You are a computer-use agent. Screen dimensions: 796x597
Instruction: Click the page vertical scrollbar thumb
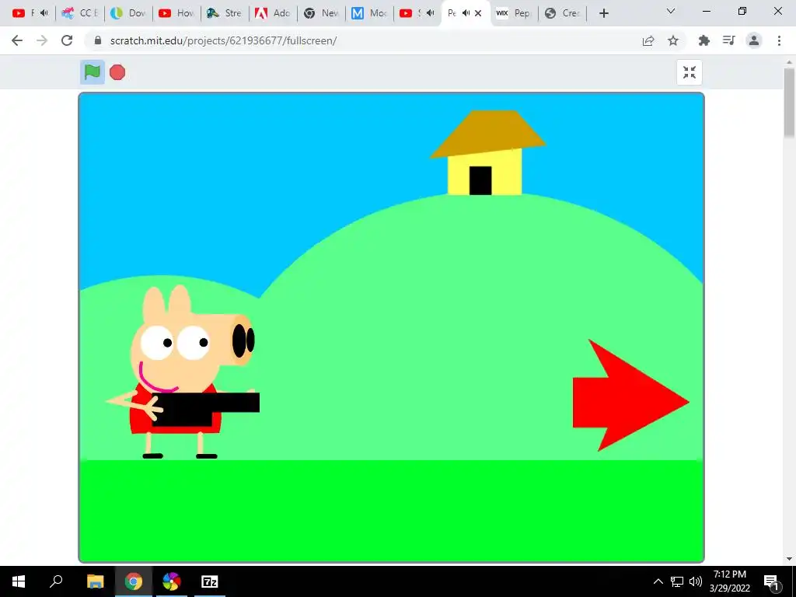tap(790, 102)
